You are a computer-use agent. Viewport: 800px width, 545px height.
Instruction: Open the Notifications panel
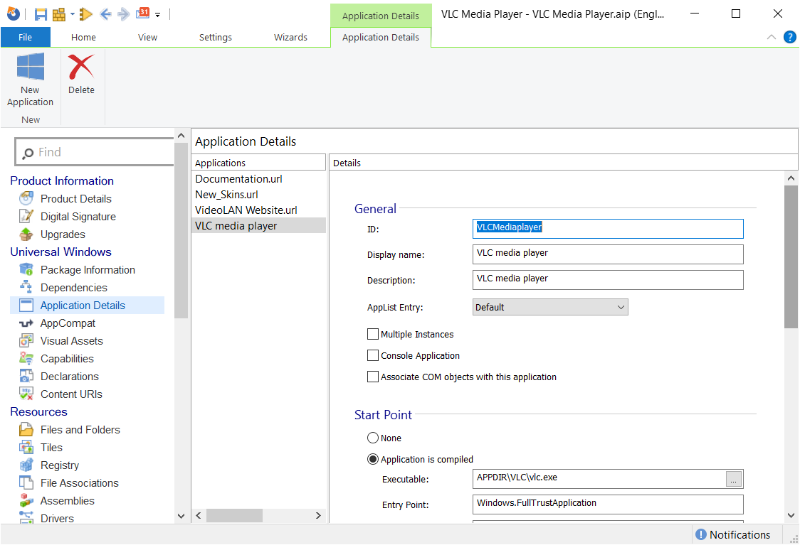(732, 535)
